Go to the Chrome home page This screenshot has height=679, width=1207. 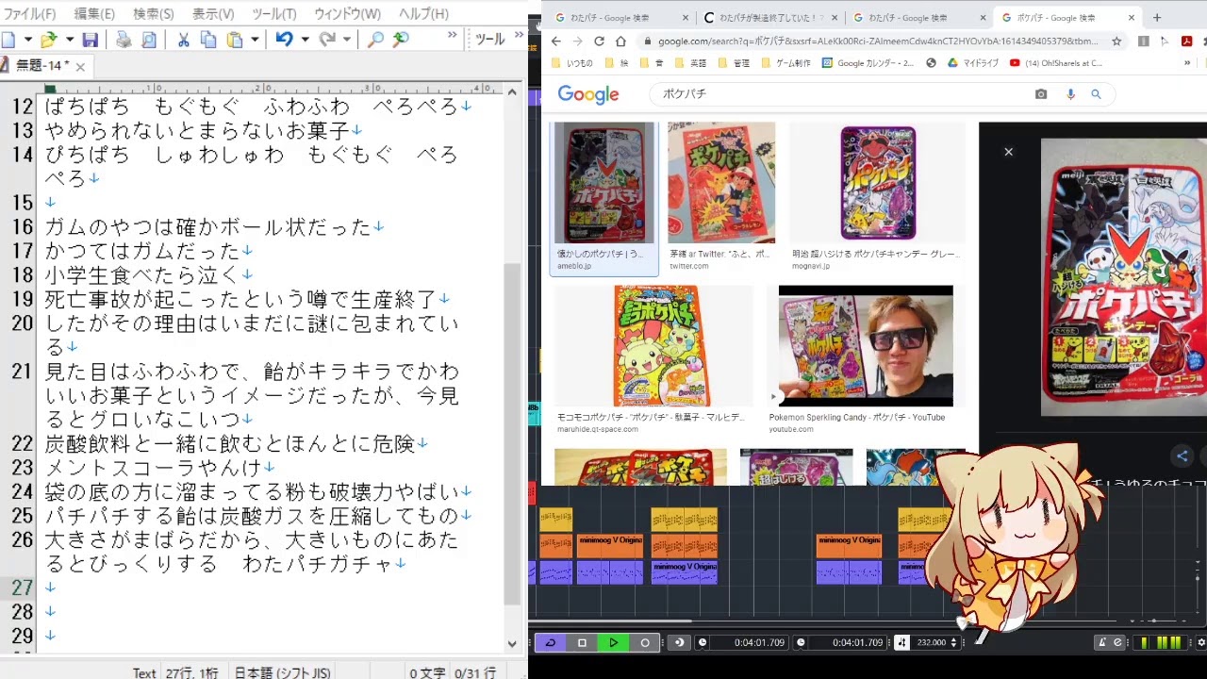[620, 41]
